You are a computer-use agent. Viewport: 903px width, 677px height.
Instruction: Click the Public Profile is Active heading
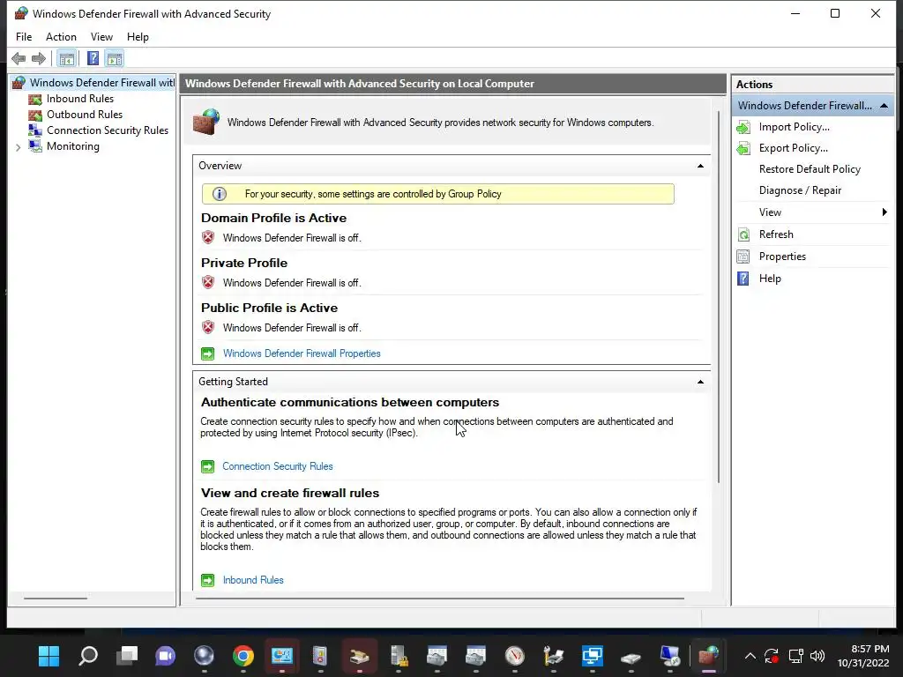point(269,308)
